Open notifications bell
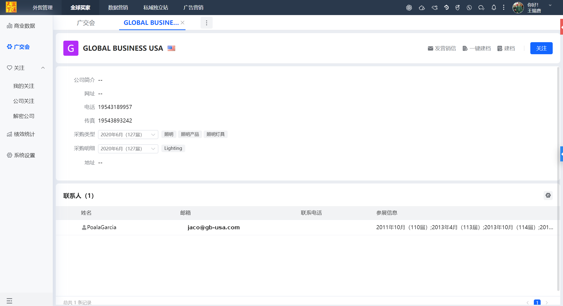This screenshot has height=306, width=563. tap(494, 8)
